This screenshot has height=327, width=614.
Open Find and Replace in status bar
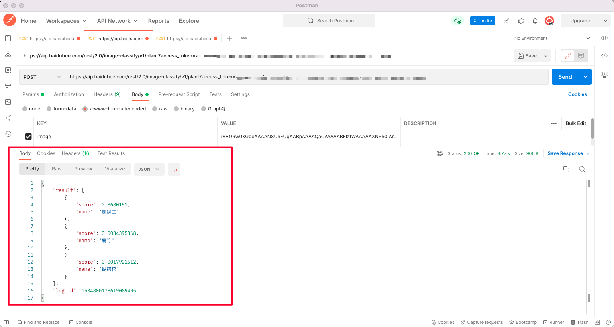point(38,322)
